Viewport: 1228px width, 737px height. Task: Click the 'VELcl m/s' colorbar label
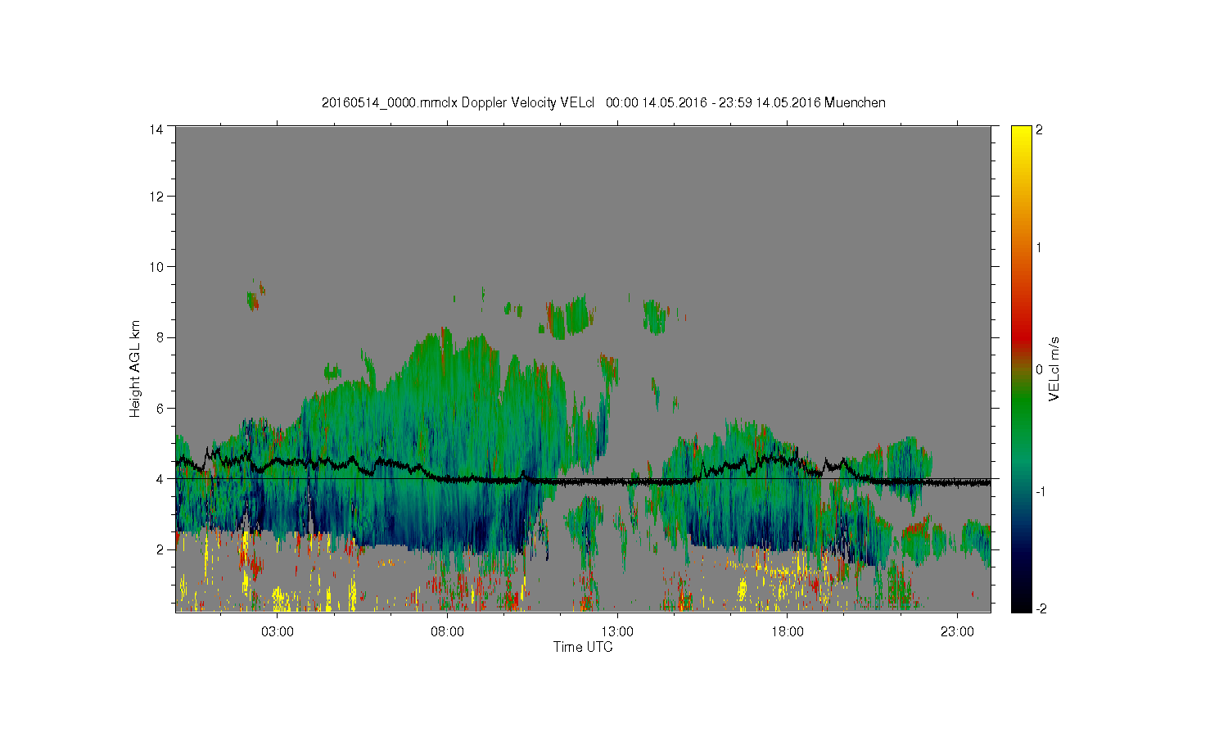point(1054,368)
